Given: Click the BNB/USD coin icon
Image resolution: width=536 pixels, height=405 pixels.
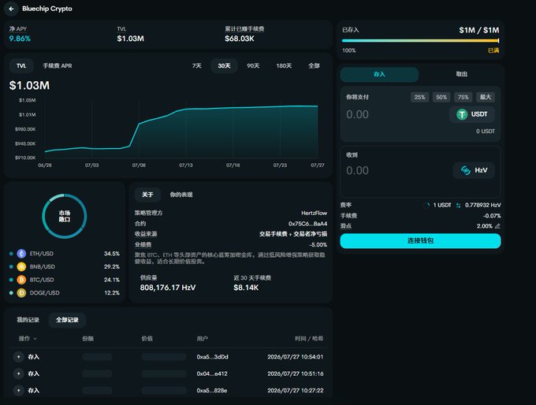Looking at the screenshot, I should tap(21, 266).
